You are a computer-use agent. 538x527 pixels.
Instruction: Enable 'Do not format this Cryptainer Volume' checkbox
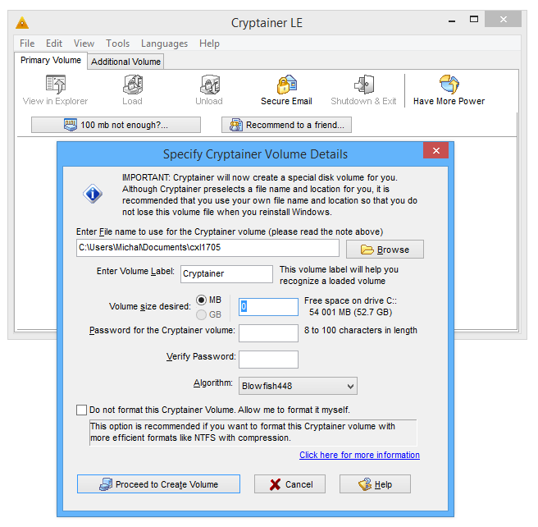click(x=81, y=410)
